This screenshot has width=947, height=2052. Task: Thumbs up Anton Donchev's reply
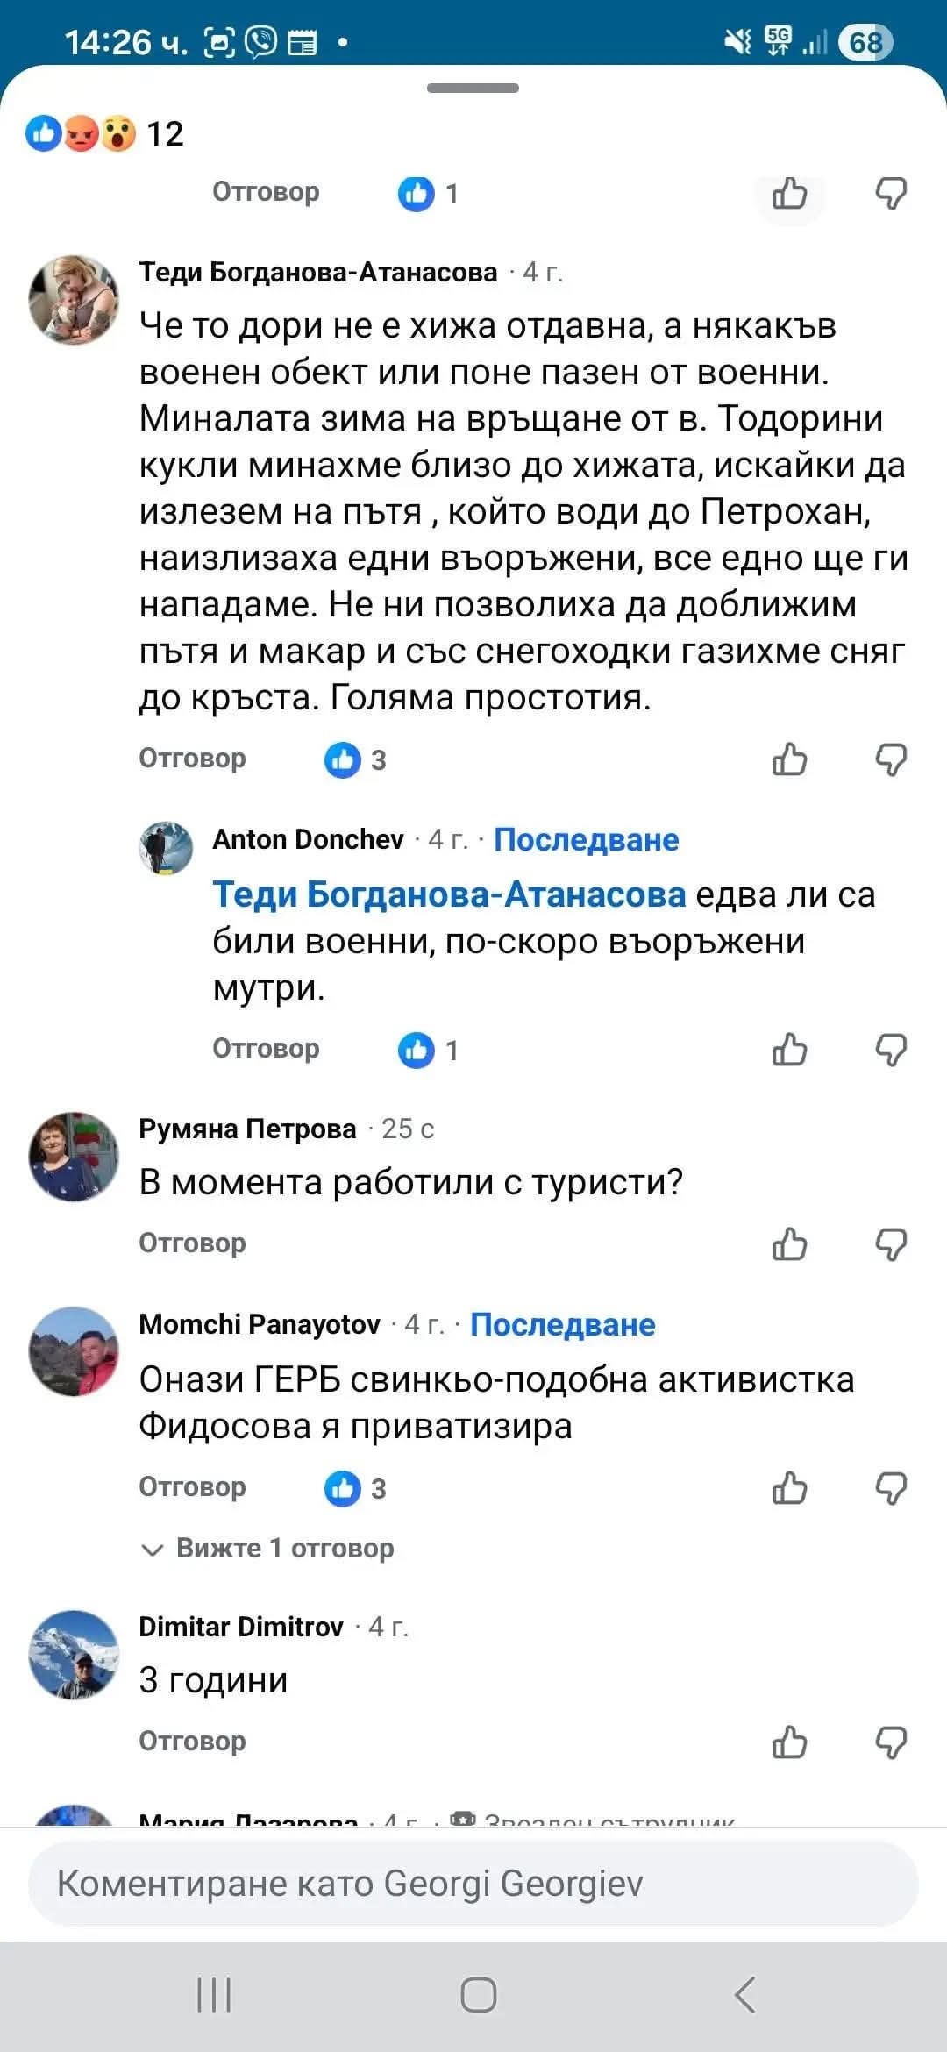789,1050
